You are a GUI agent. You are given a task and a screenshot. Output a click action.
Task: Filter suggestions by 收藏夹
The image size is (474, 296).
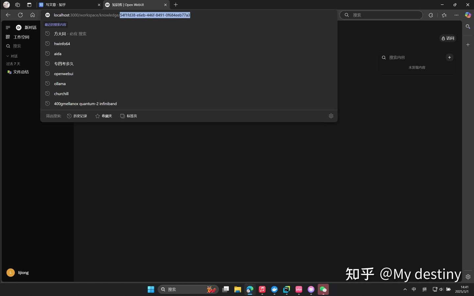click(104, 116)
